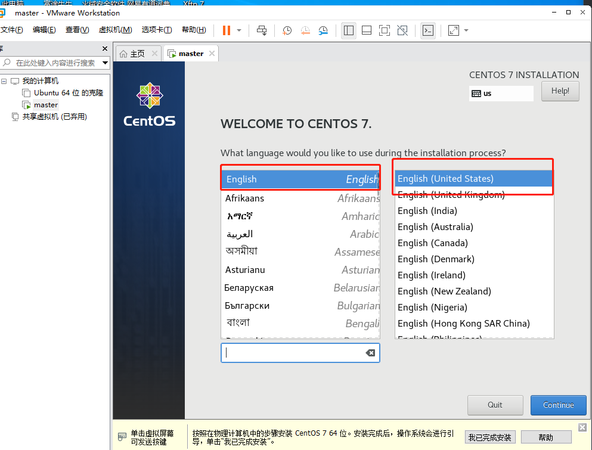Close the master tab
592x450 pixels.
212,54
